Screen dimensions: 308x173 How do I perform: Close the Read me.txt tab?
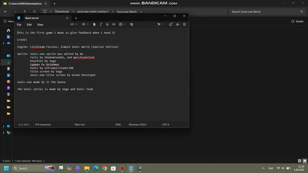click(x=67, y=18)
